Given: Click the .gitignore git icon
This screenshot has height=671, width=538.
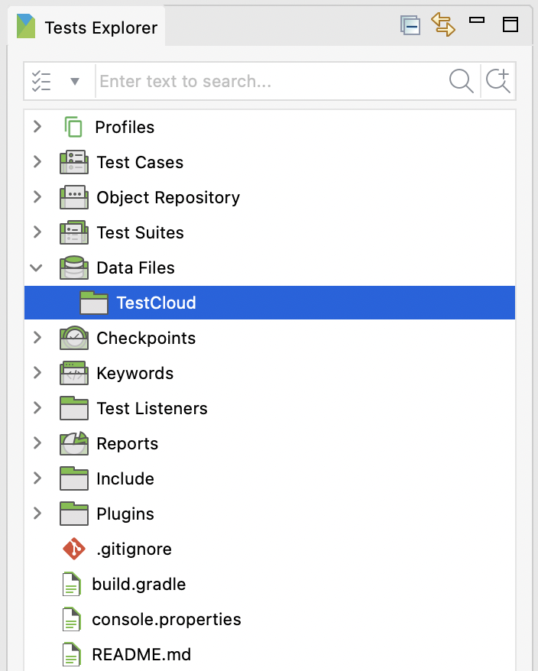Looking at the screenshot, I should (x=73, y=549).
